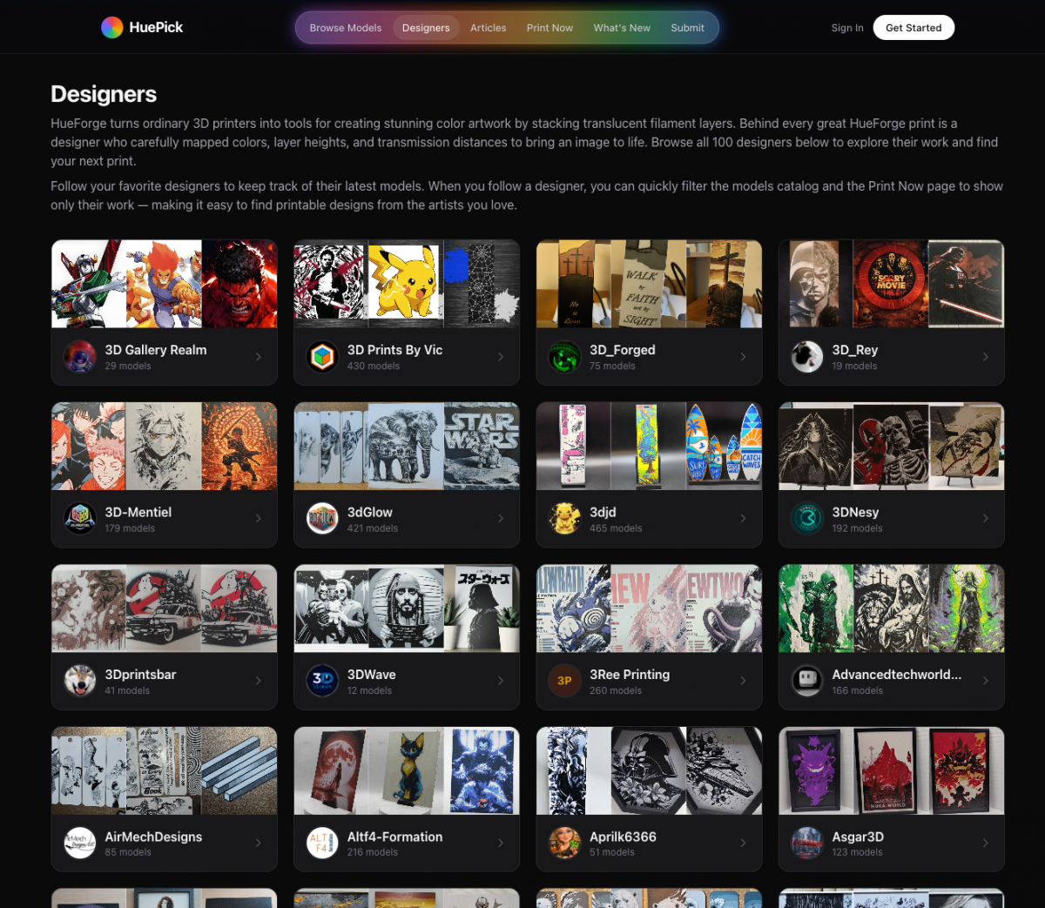Open the Asgar3D card chevron

pos(985,843)
